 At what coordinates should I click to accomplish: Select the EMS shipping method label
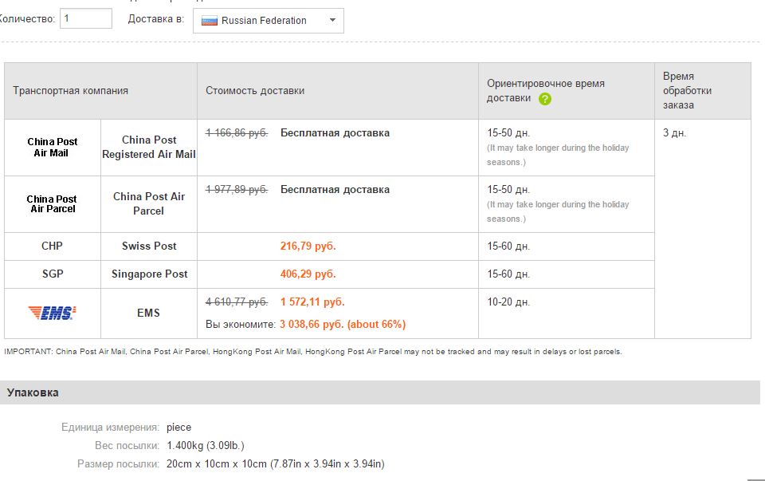(x=149, y=313)
